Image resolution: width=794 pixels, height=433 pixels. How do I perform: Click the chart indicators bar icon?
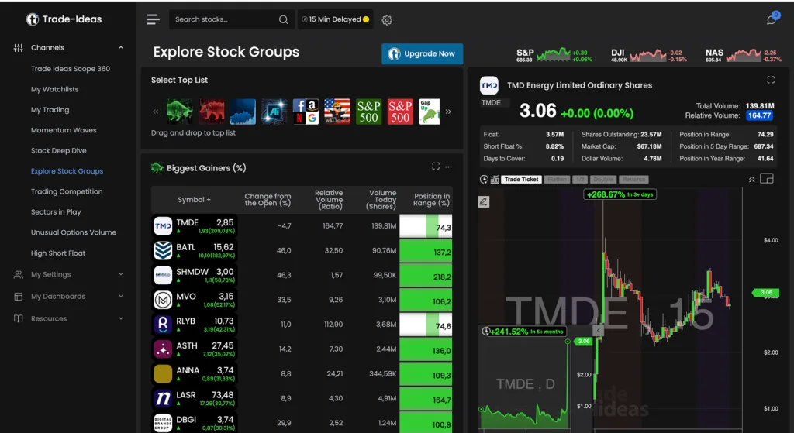click(x=495, y=180)
